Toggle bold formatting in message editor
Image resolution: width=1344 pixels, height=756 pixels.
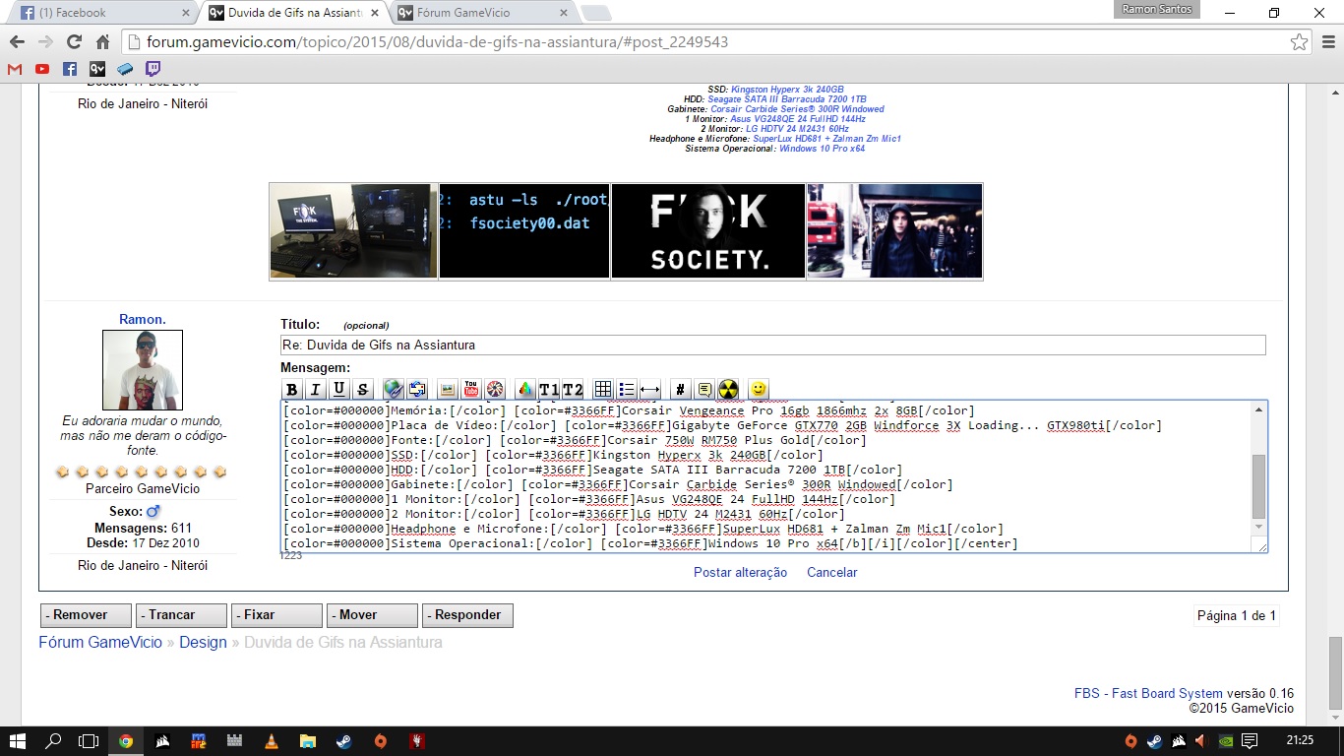coord(291,389)
